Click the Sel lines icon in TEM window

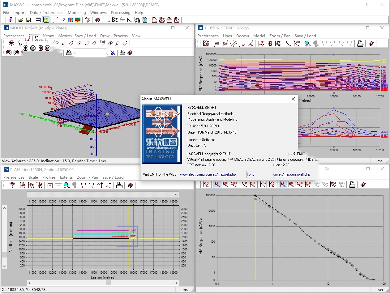click(x=225, y=44)
